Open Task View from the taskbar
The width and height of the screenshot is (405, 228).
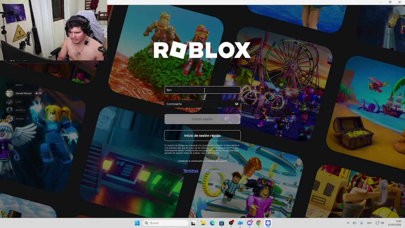tap(193, 223)
